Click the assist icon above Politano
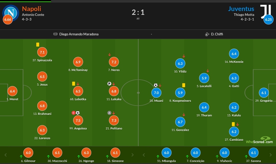Image resolution: width=276 pixels, height=164 pixels. coord(109,113)
